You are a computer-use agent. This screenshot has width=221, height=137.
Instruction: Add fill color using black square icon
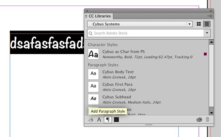click(x=116, y=120)
